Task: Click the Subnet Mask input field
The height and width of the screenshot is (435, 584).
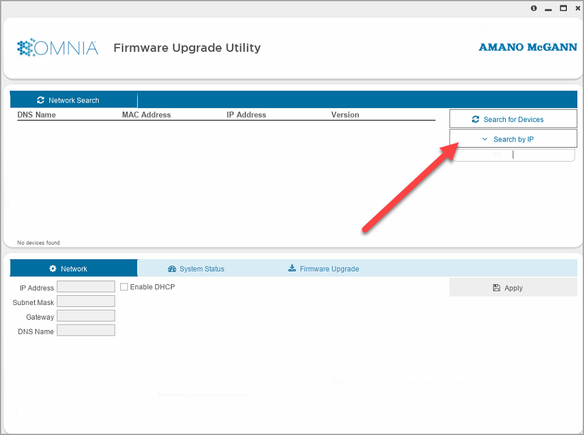Action: pyautogui.click(x=86, y=301)
